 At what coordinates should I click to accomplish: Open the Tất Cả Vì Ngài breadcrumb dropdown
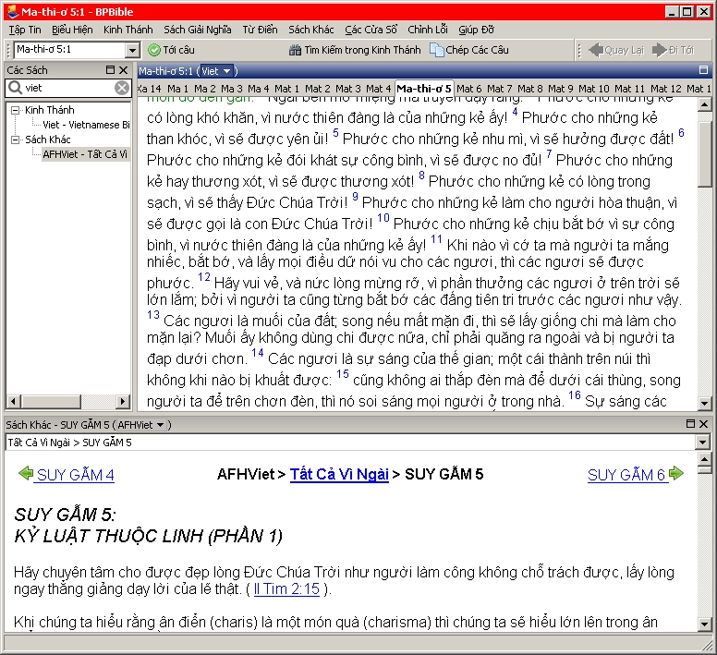pyautogui.click(x=703, y=443)
